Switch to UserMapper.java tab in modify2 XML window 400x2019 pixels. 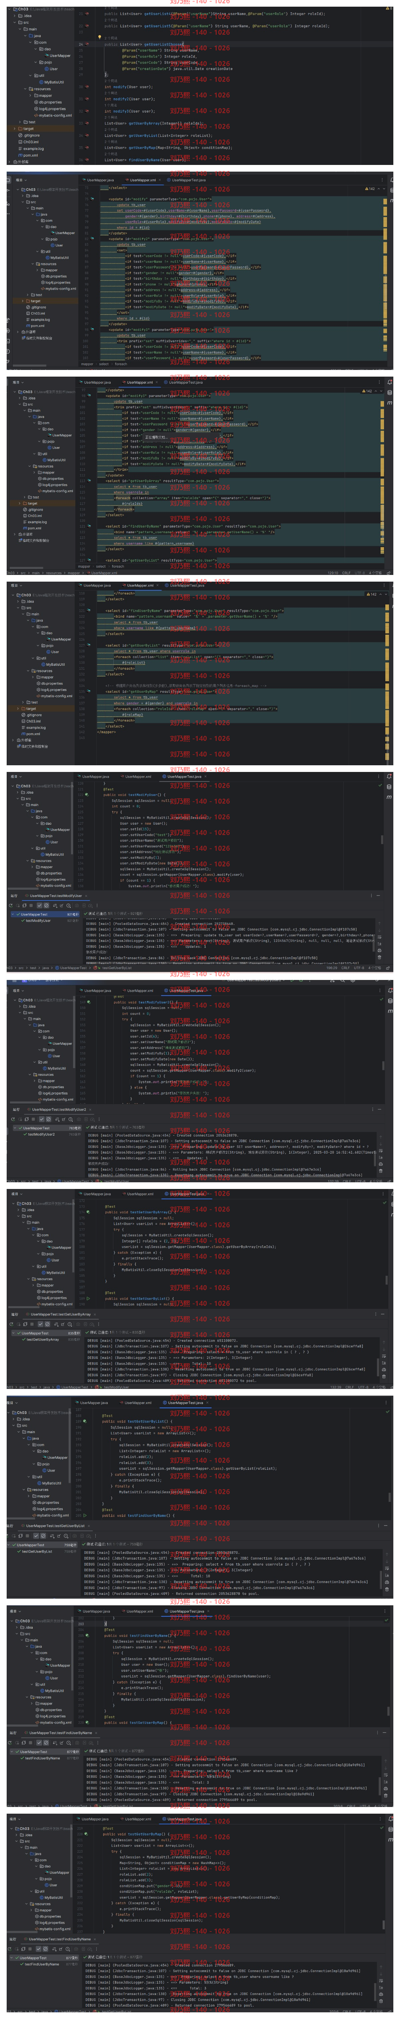[x=99, y=180]
